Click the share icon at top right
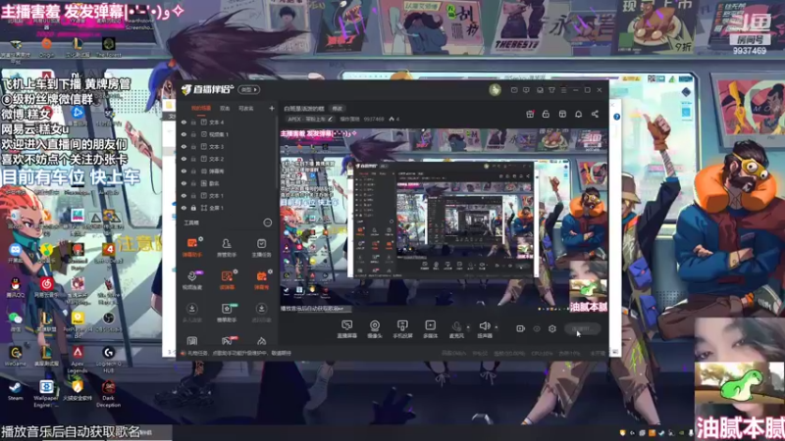 pyautogui.click(x=595, y=114)
